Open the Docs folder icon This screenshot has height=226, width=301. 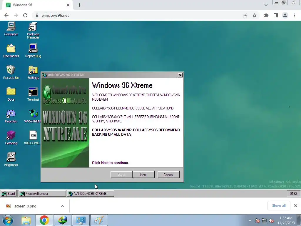11,94
